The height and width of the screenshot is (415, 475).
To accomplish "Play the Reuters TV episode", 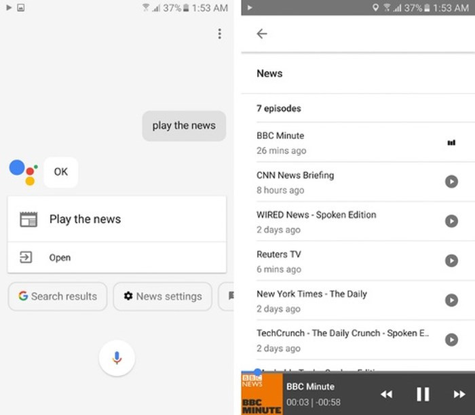I will pyautogui.click(x=451, y=260).
